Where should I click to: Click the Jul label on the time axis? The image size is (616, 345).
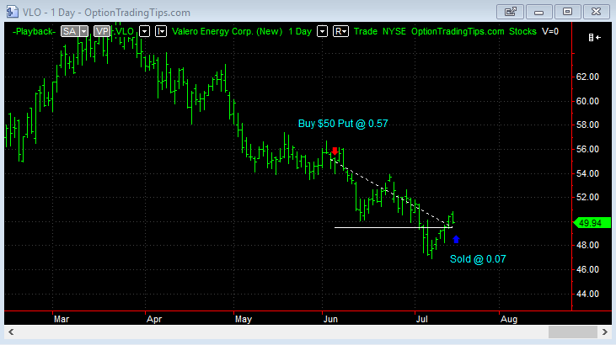click(x=421, y=319)
